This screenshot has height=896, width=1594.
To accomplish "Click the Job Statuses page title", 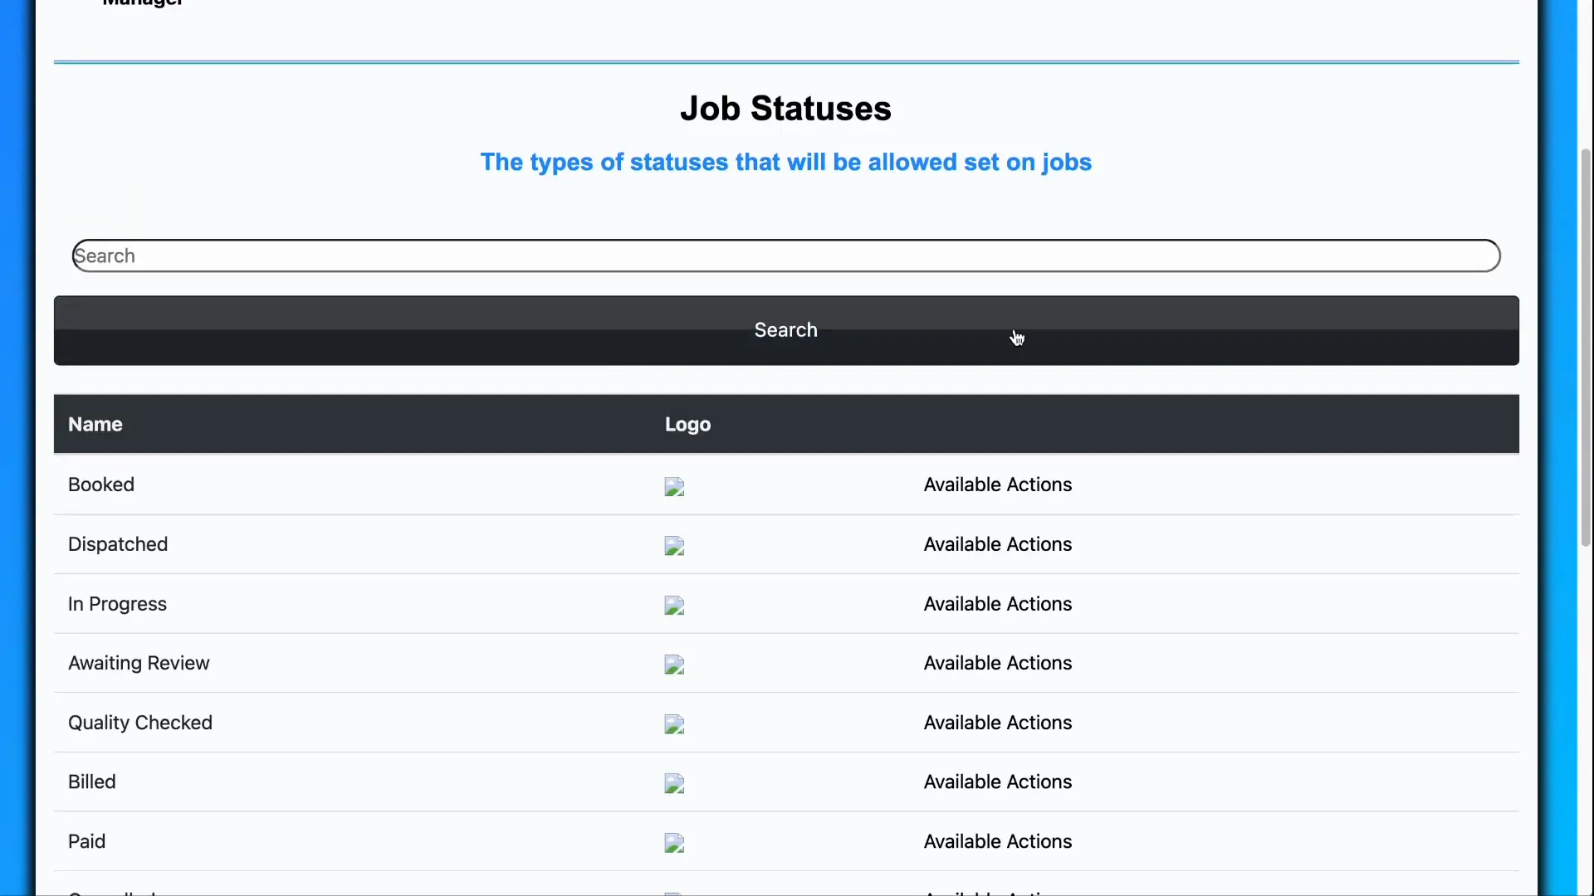I will [x=785, y=108].
